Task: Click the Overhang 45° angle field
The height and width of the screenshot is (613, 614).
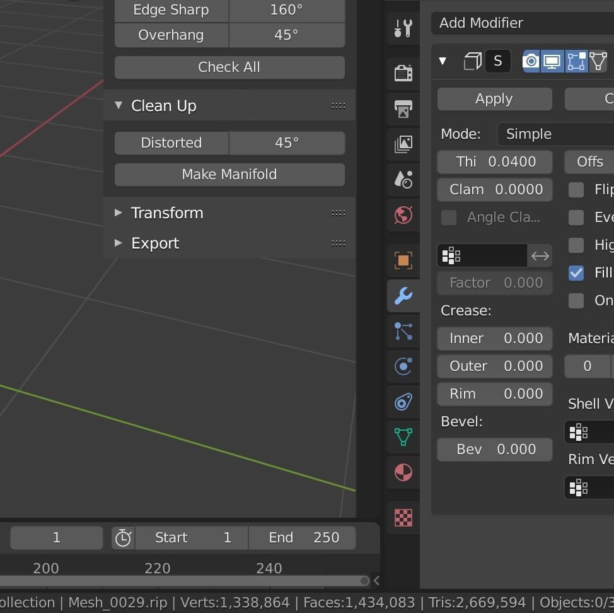Action: pos(287,35)
